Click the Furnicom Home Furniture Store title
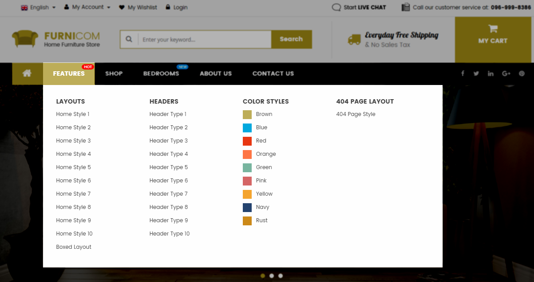Image resolution: width=534 pixels, height=282 pixels. [72, 39]
